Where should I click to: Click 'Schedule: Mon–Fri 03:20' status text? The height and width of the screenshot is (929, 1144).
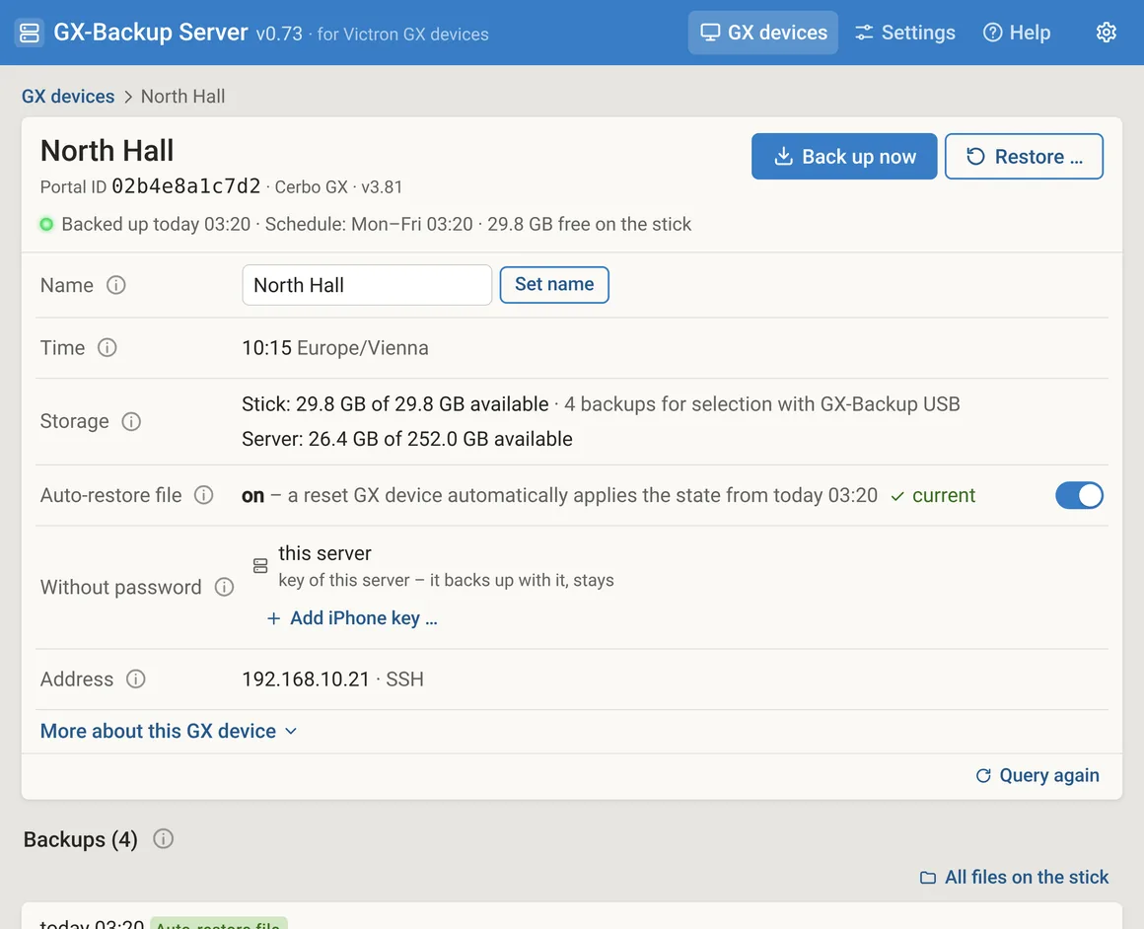(x=369, y=224)
